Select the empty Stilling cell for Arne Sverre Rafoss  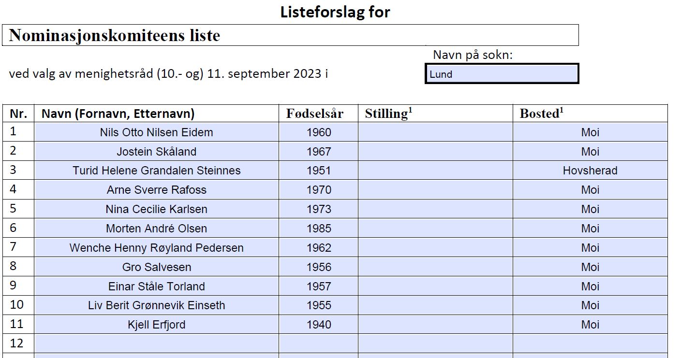coord(435,190)
